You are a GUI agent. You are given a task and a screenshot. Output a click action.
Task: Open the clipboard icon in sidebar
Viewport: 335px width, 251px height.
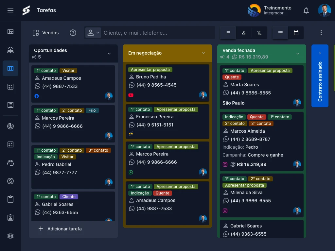(10, 199)
